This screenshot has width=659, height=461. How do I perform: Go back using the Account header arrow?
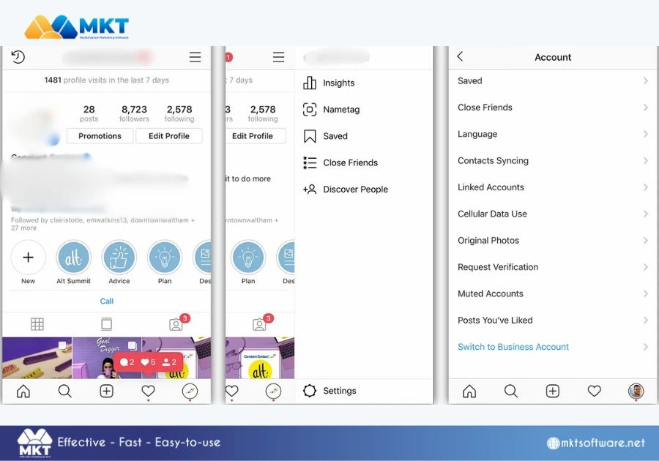click(460, 56)
